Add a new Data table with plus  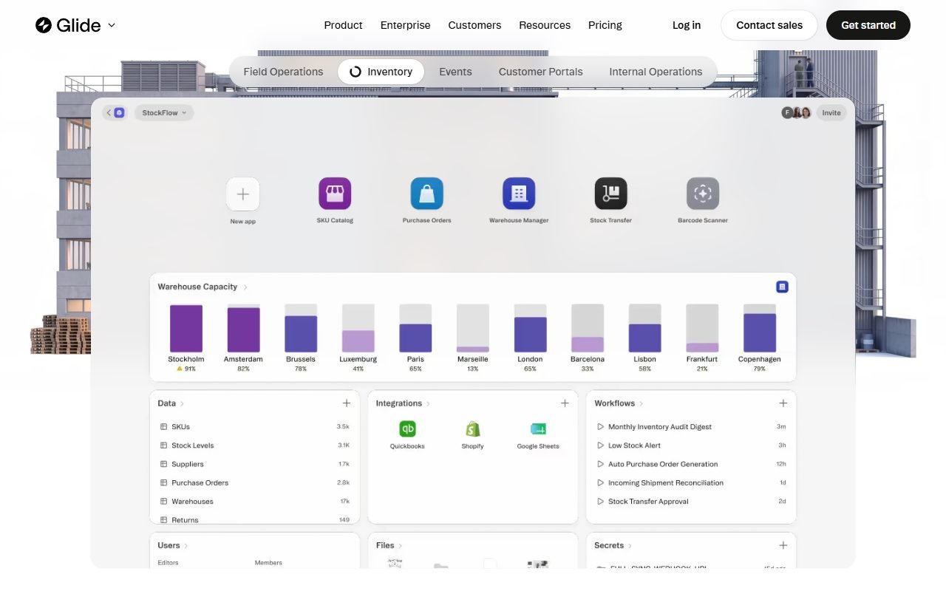347,403
